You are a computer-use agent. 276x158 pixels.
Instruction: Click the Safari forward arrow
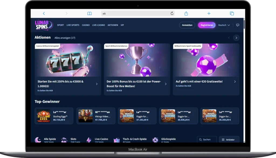pyautogui.click(x=66, y=13)
